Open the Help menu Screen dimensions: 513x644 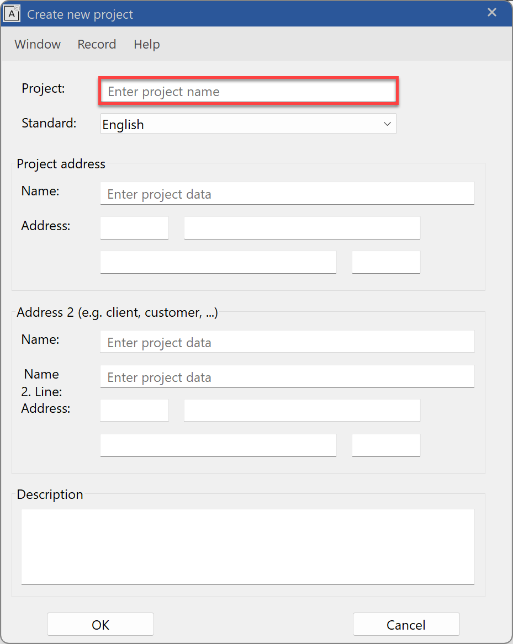point(146,44)
